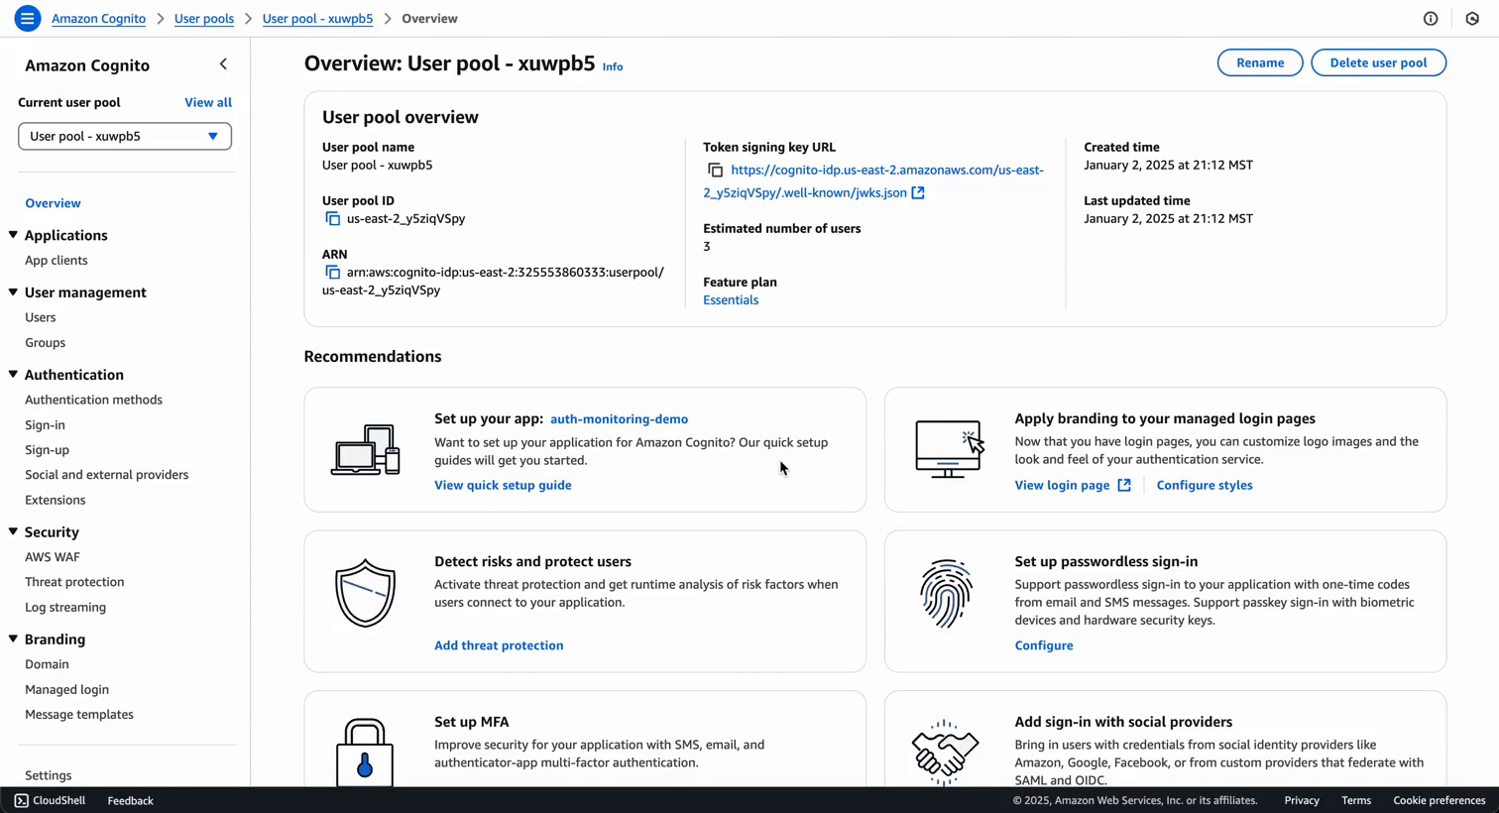Open the View quick setup guide link

502,485
